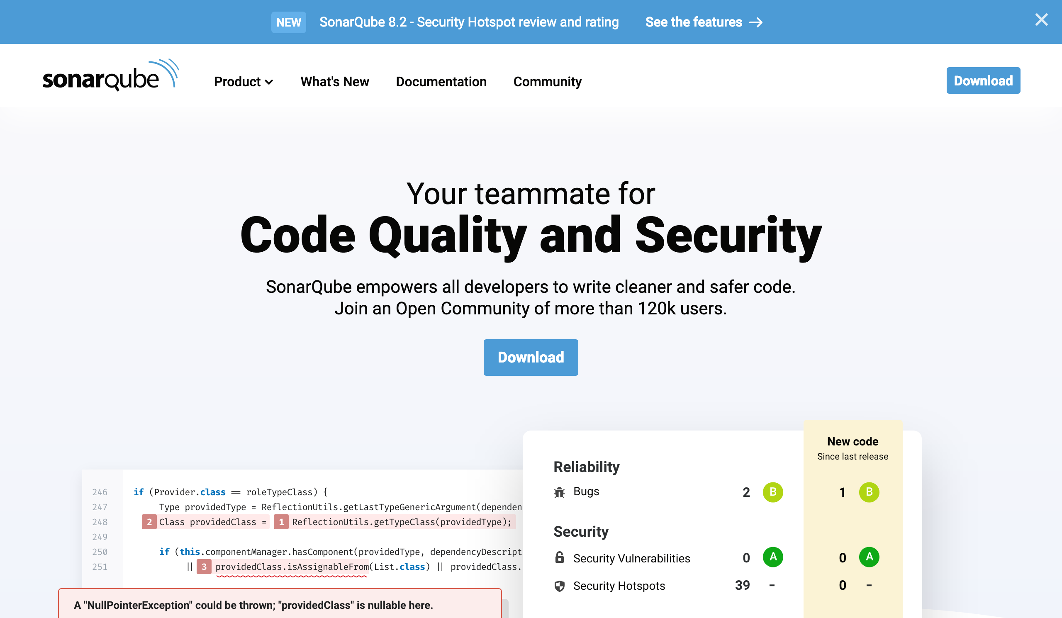Click issue flow marker 1 on line 248
The width and height of the screenshot is (1062, 618).
[281, 522]
